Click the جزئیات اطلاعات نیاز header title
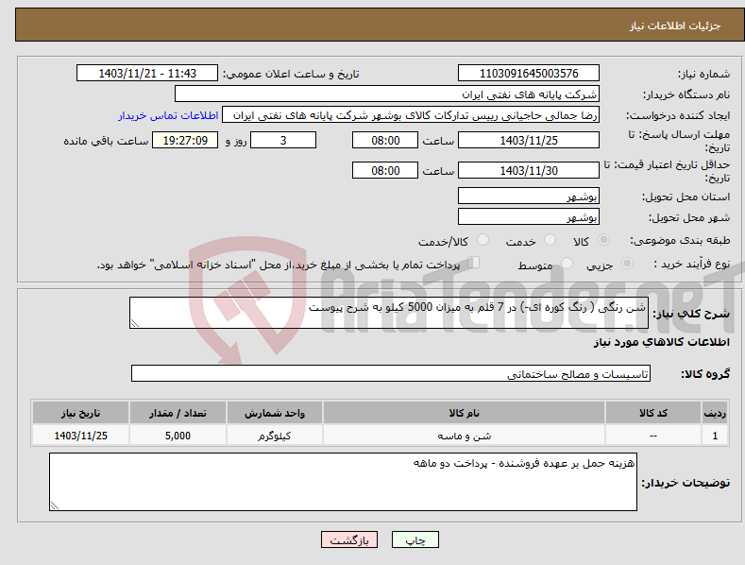Viewport: 745px width, 565px height. coord(675,26)
